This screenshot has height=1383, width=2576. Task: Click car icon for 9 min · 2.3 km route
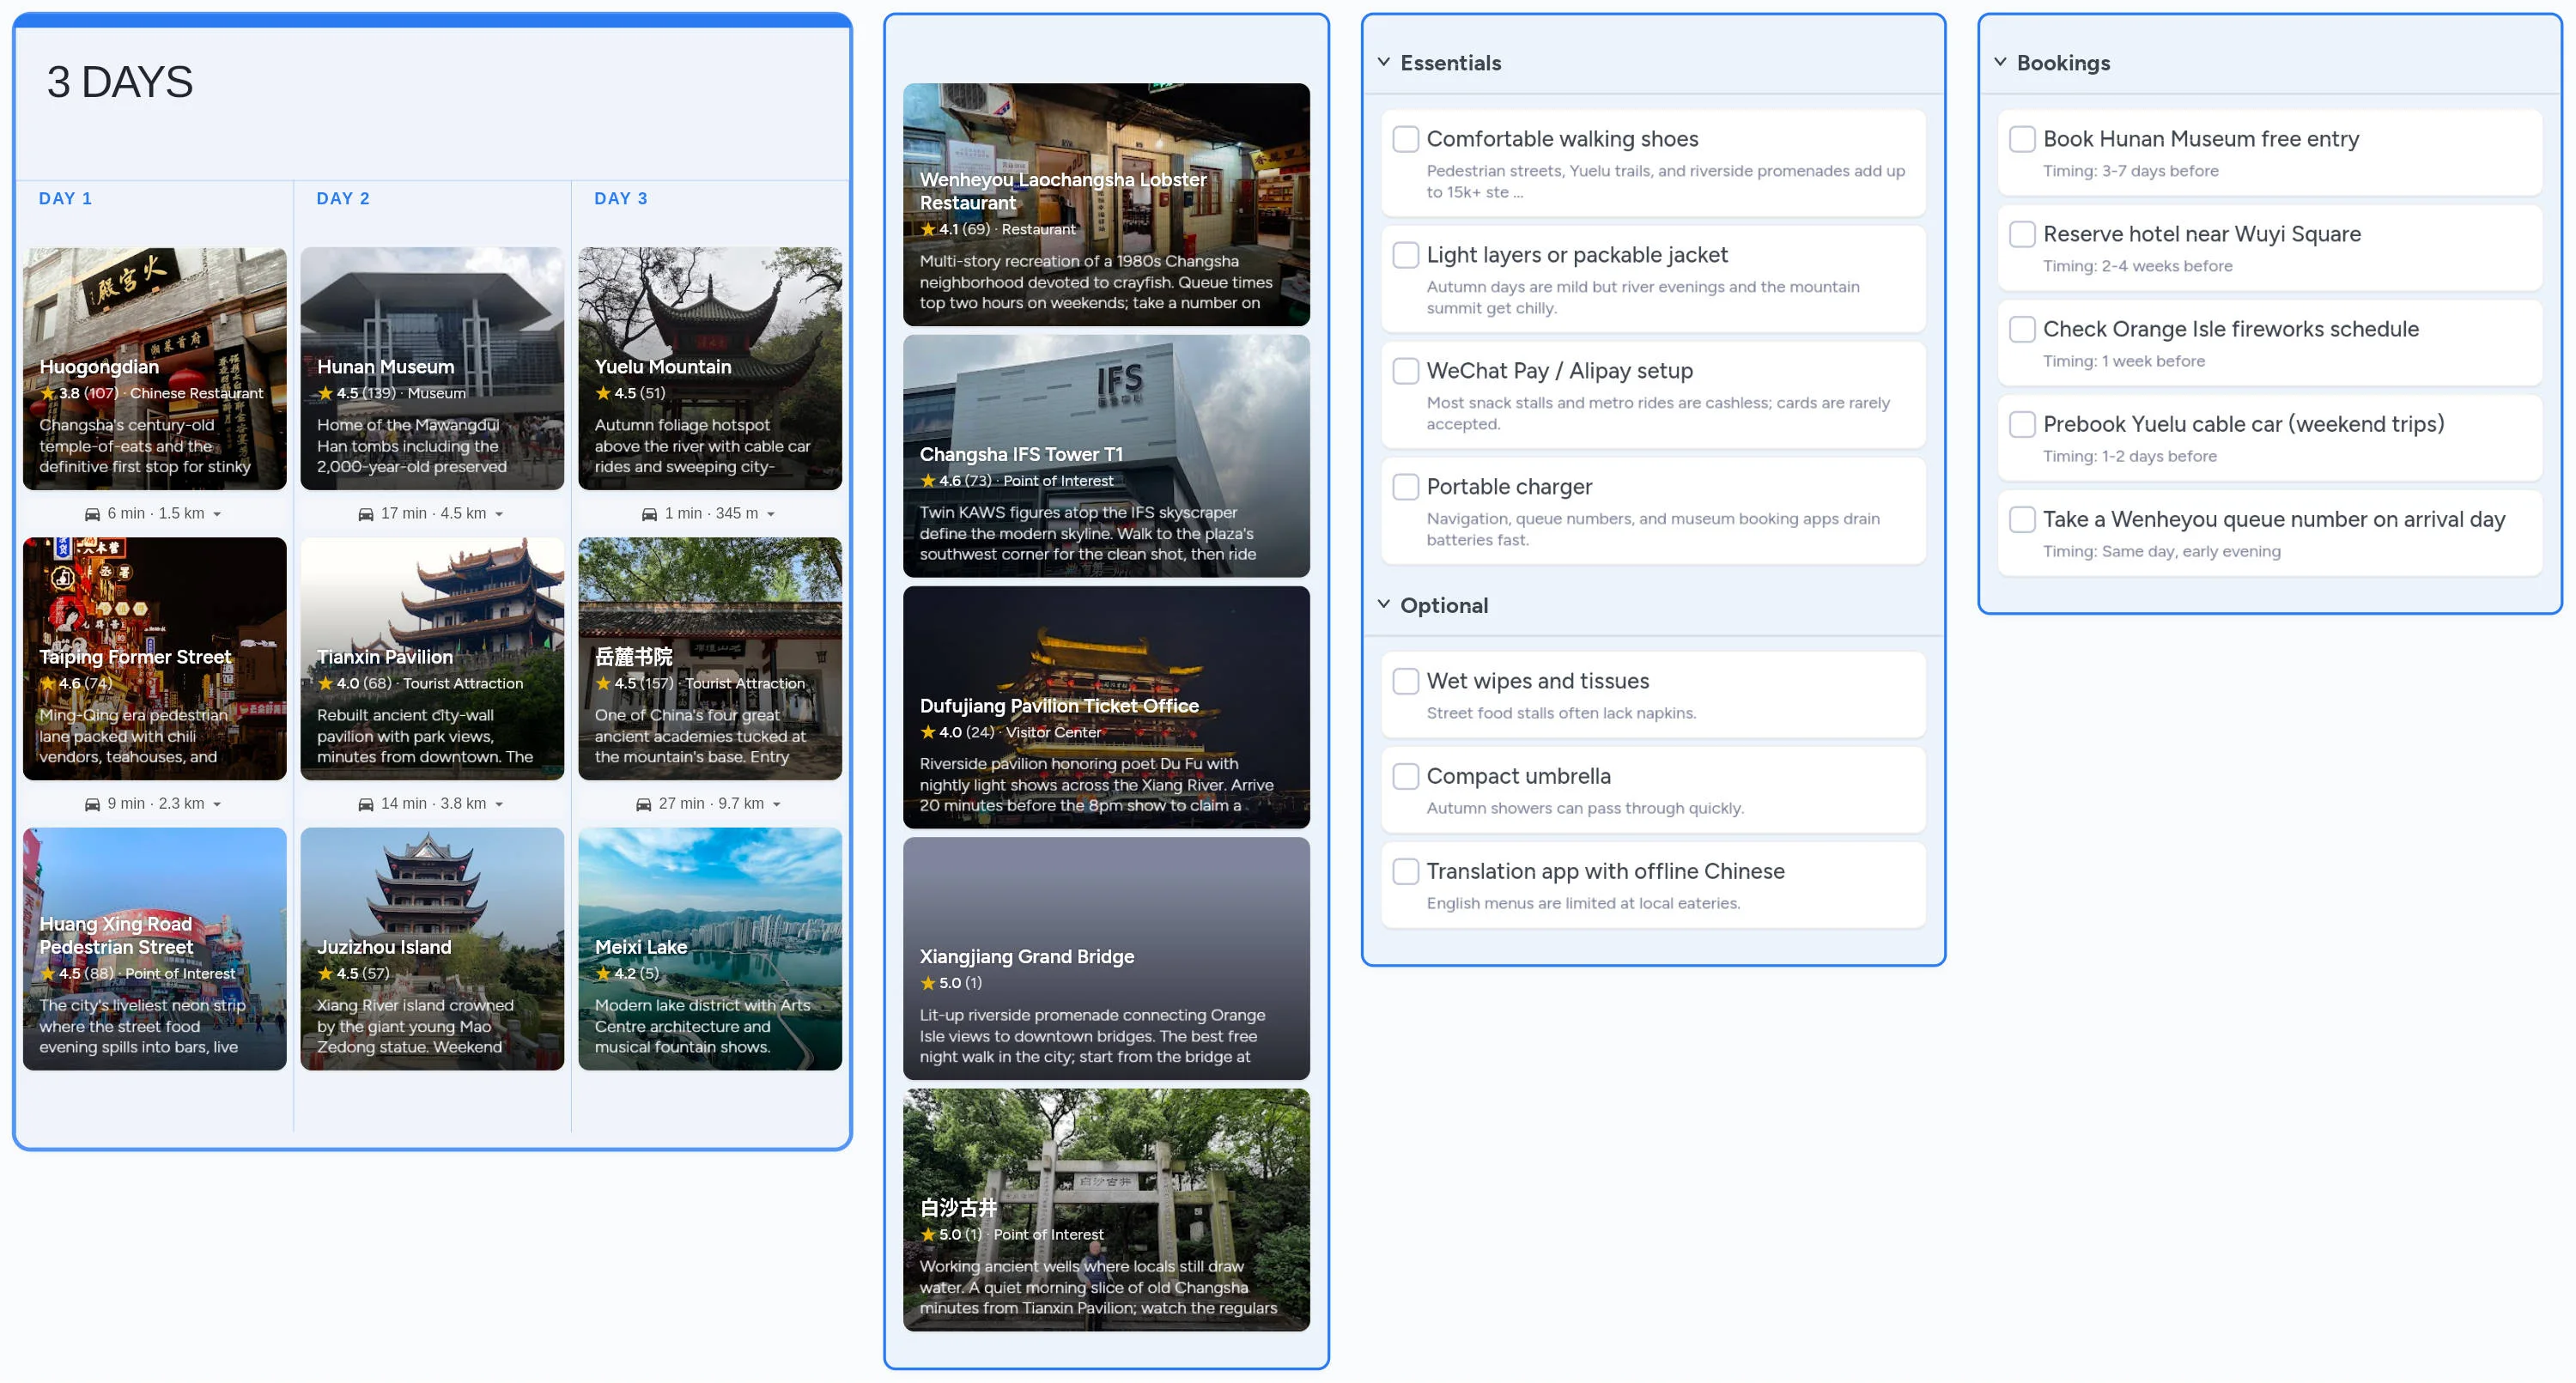click(92, 804)
